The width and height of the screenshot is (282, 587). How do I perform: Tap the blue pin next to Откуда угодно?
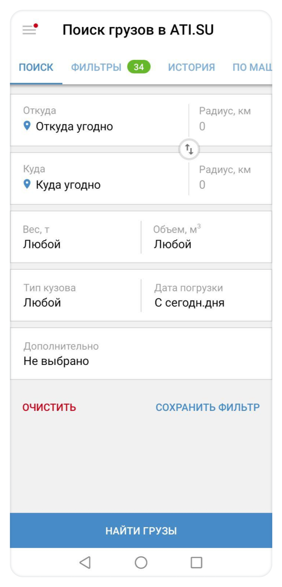pyautogui.click(x=27, y=126)
